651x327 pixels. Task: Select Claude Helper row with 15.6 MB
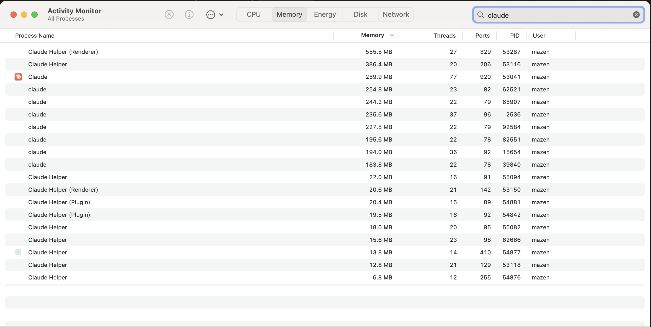(x=325, y=240)
